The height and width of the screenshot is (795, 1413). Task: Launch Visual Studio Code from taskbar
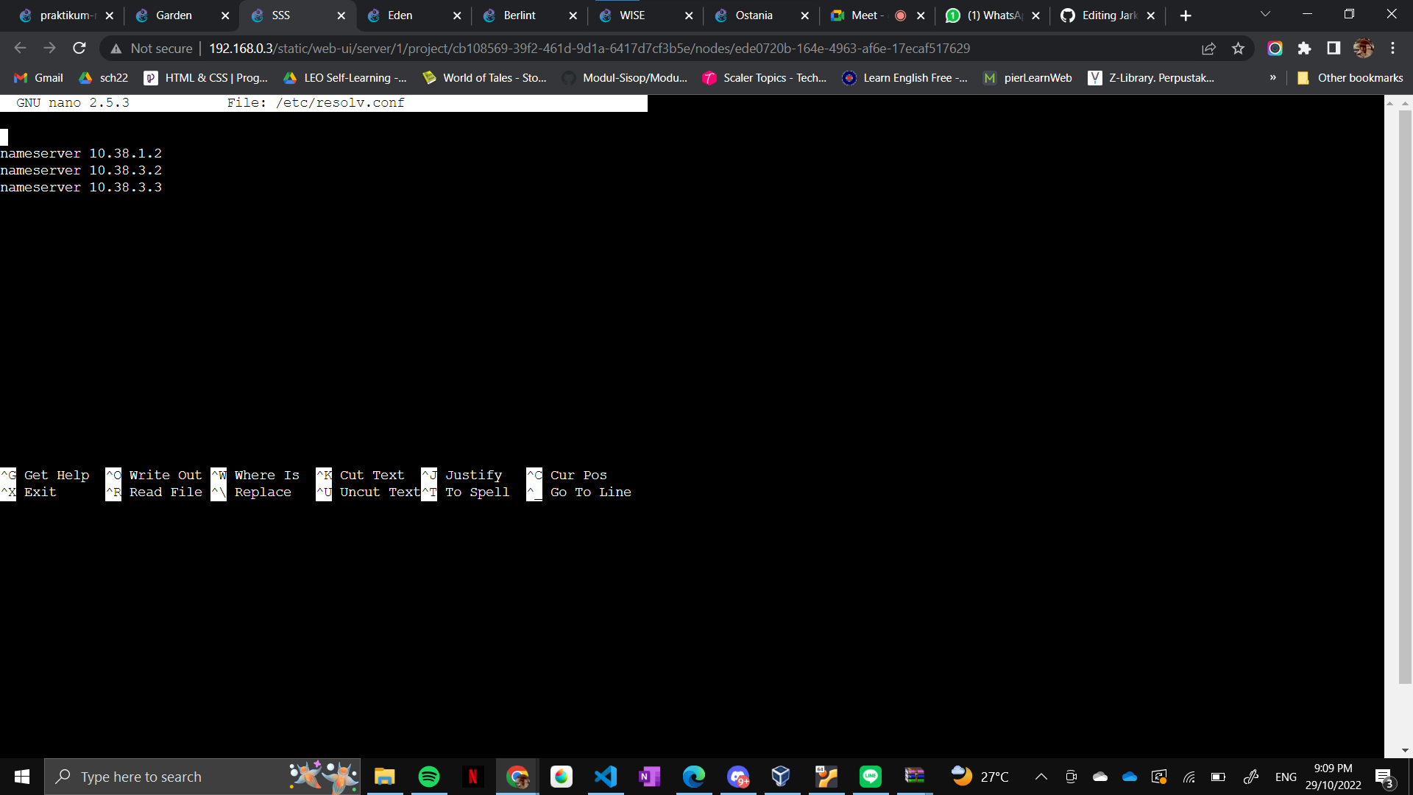coord(606,777)
